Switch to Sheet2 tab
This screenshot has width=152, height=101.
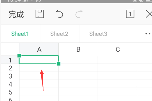tap(59, 34)
